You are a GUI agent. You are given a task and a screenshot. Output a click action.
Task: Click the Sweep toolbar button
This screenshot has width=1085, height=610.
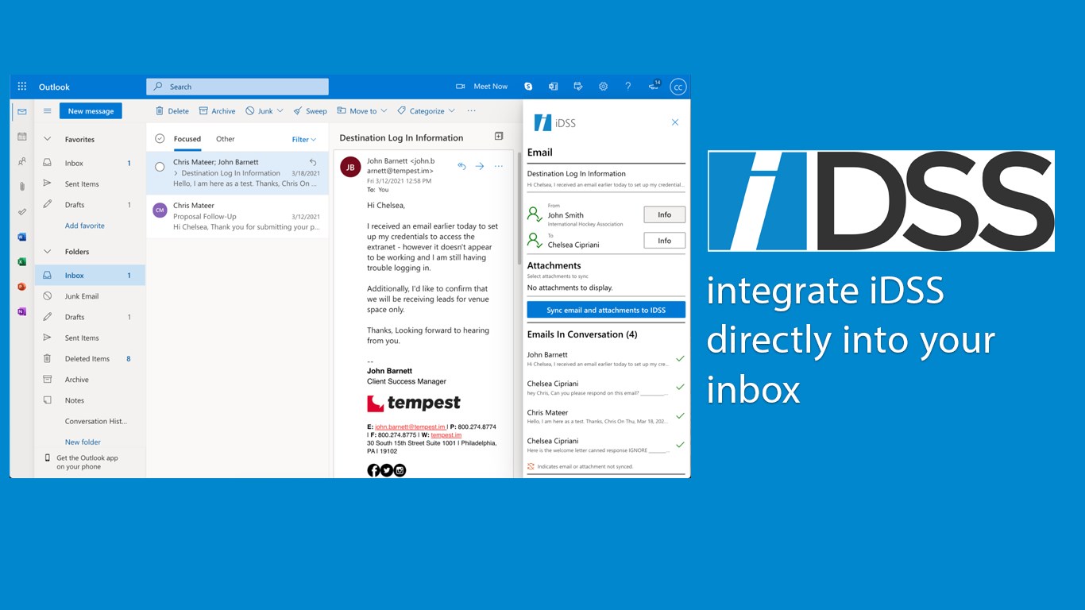[x=310, y=111]
